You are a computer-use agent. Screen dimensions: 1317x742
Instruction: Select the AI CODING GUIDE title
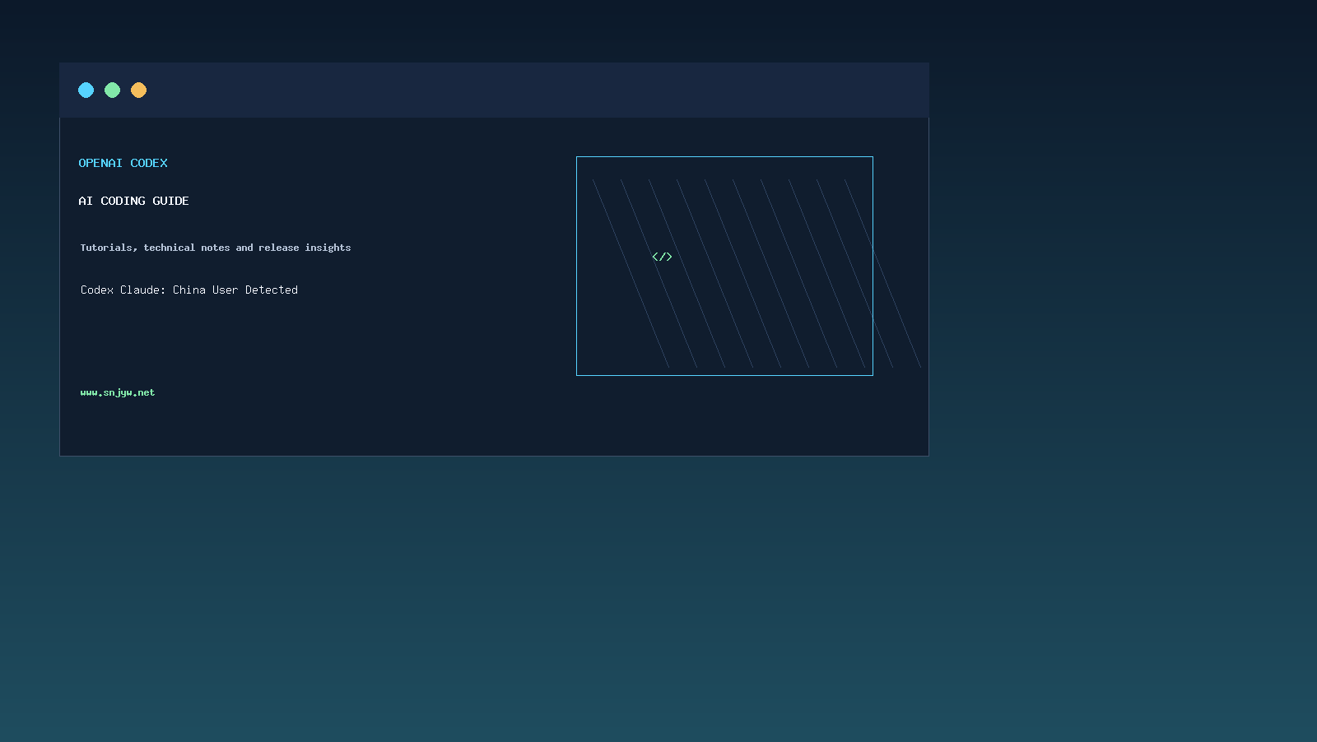(x=133, y=201)
